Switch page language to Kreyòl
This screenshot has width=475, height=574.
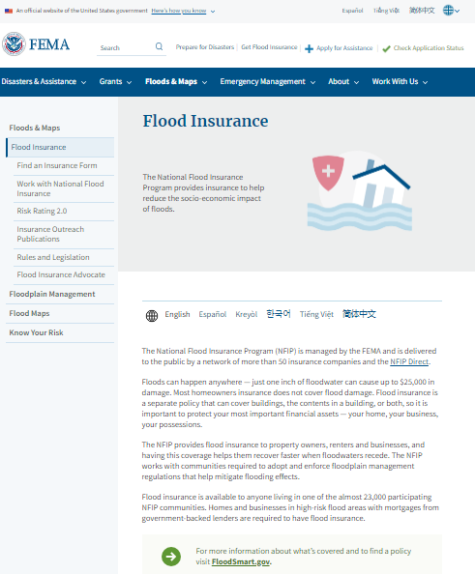pos(247,314)
